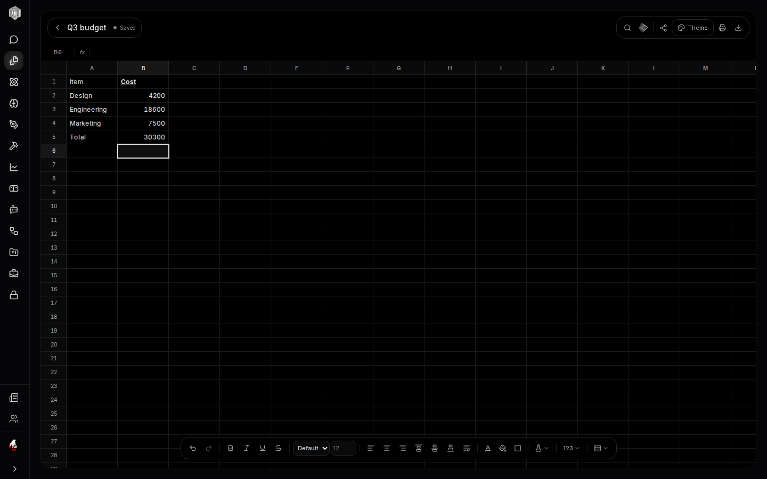Open the table layout dropdown
The image size is (767, 479).
point(601,449)
